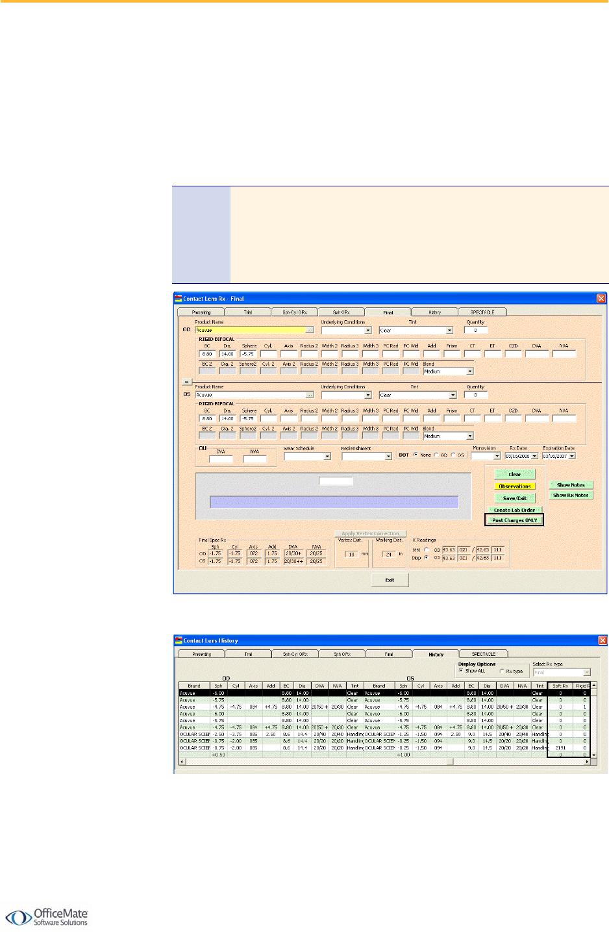Click Vertex Dist. field showing 13
609x932 pixels.
[351, 555]
